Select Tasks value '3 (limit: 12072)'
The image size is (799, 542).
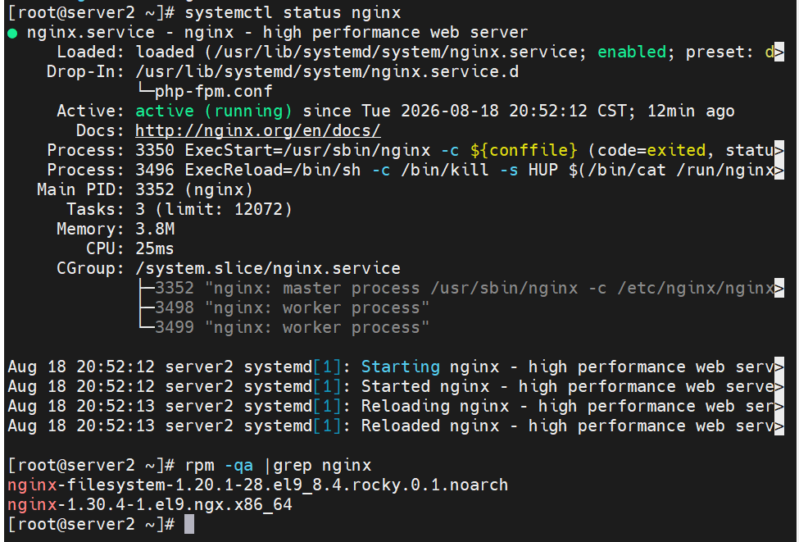(214, 210)
